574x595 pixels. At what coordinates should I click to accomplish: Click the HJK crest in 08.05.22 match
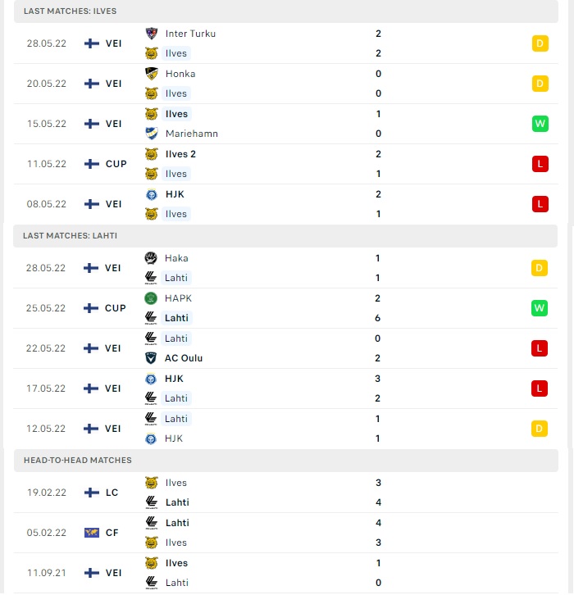pos(152,194)
